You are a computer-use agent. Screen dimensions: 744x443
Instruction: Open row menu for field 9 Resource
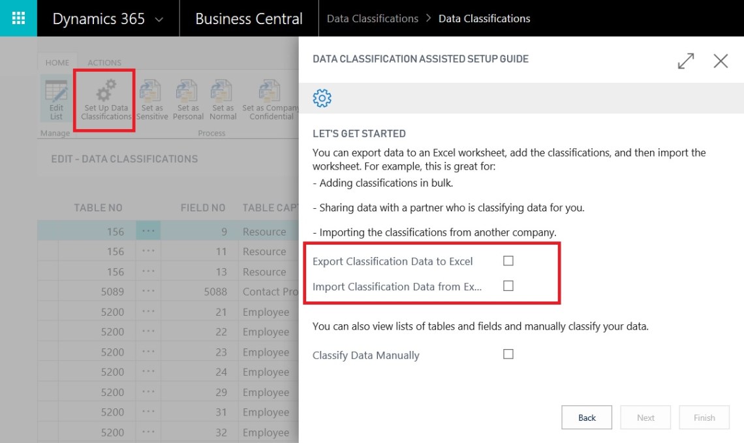(148, 232)
